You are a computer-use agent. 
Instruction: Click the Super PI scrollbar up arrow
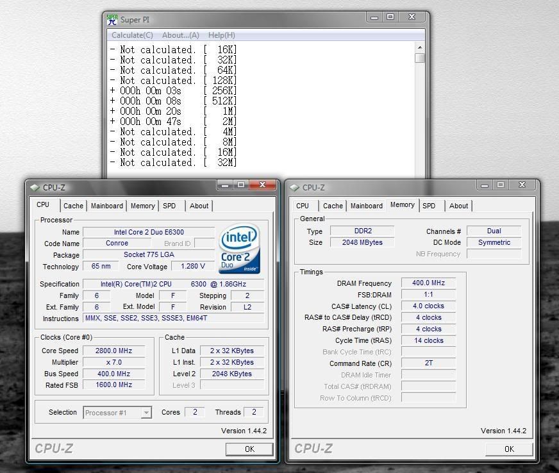pyautogui.click(x=420, y=47)
